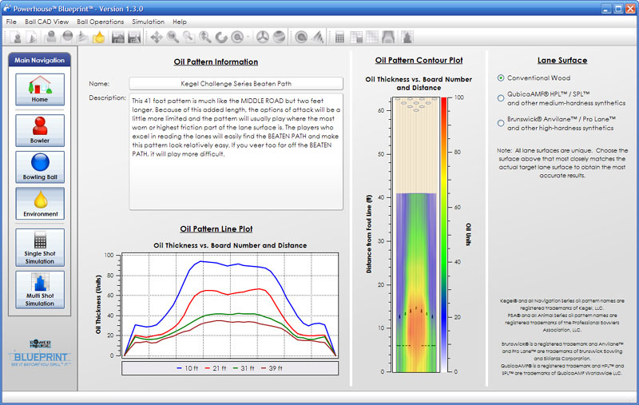Screen dimensions: 639x405
Task: Click the first floppy-disk save icon
Action: [118, 38]
